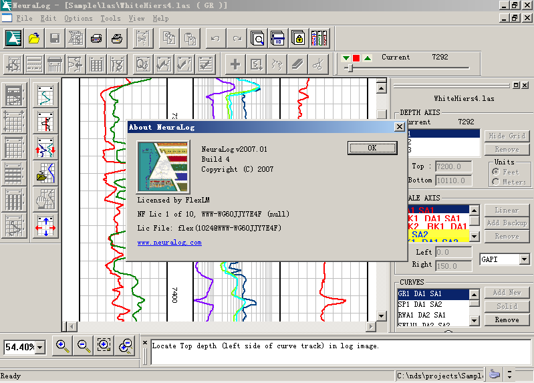This screenshot has height=383, width=534.
Task: Open the zoom percentage 54.40% dropdown
Action: coord(40,347)
